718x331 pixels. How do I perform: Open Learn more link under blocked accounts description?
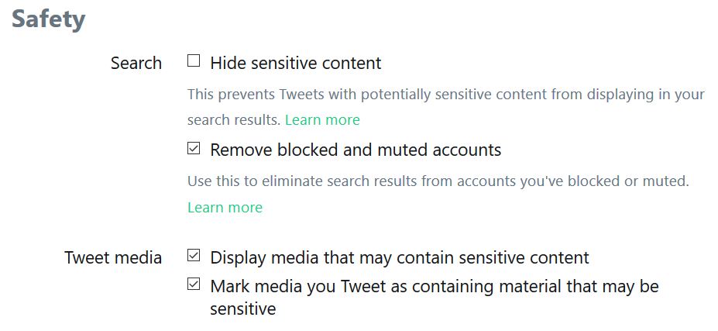point(225,208)
